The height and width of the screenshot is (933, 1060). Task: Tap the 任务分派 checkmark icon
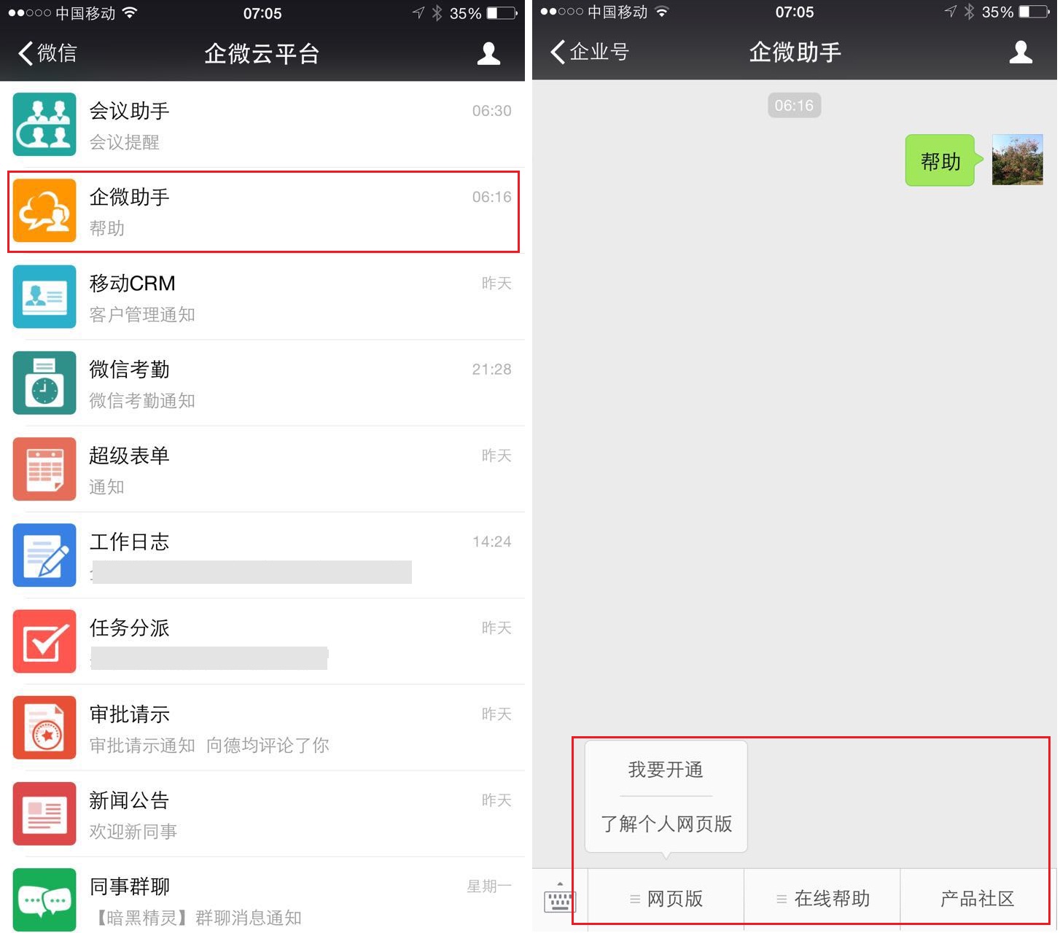click(44, 641)
